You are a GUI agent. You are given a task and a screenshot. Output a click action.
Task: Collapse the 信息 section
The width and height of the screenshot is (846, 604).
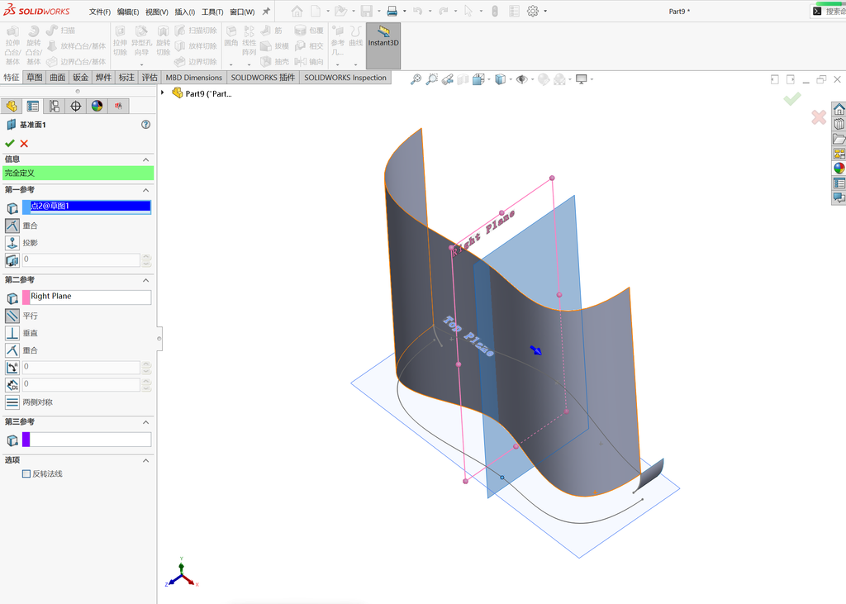(145, 159)
